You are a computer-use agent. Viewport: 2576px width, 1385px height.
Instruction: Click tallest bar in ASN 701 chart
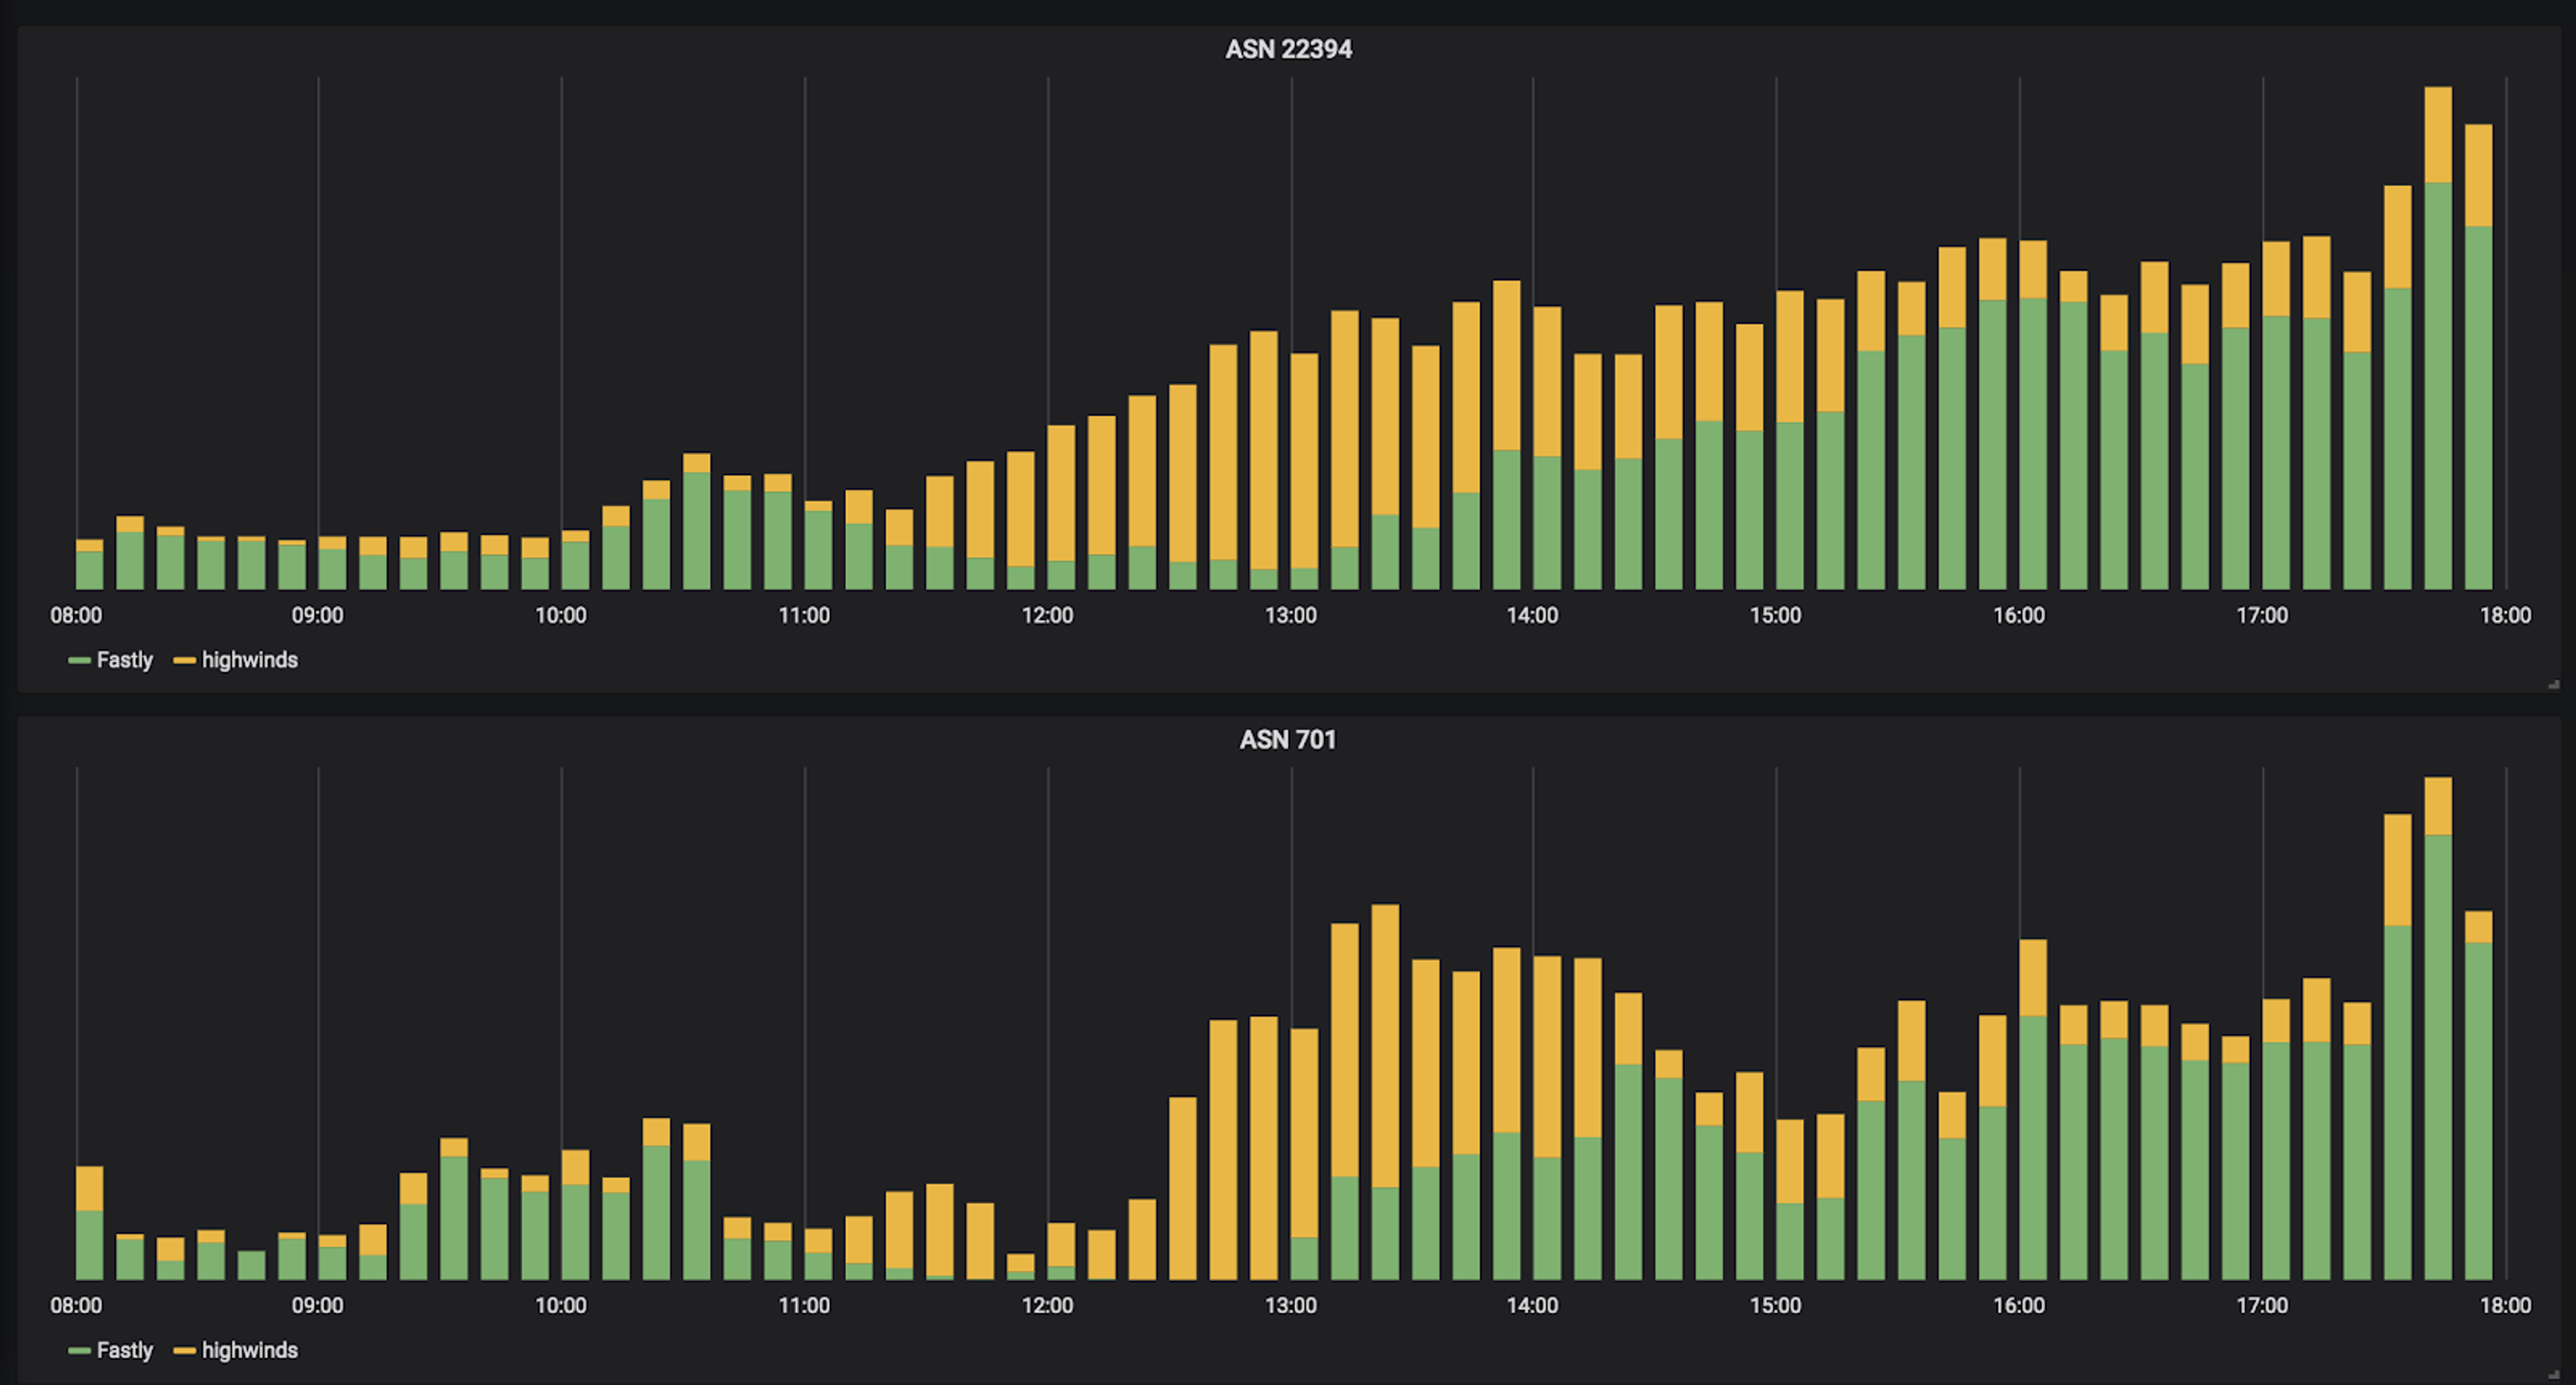2438,1028
